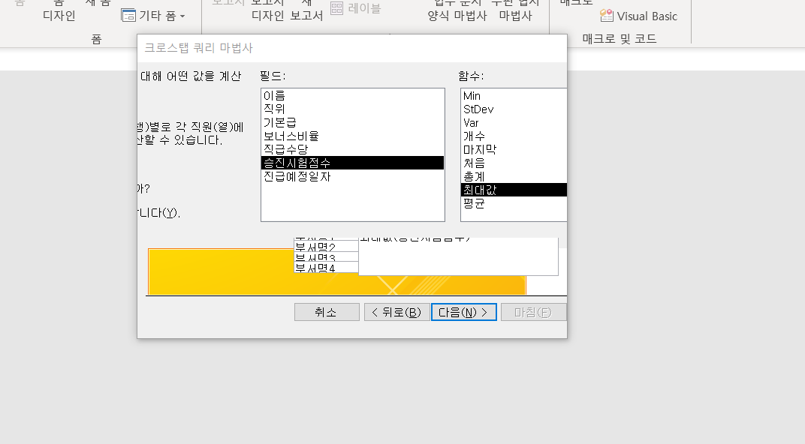This screenshot has width=805, height=444.
Task: Pick 보너스비율 in the field list
Action: coord(291,136)
